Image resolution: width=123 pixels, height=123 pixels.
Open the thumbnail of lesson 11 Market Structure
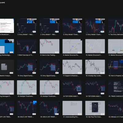116,46
